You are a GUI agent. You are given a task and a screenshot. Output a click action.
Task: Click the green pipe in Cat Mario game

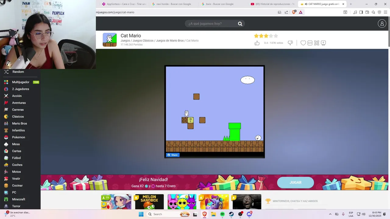pyautogui.click(x=235, y=132)
